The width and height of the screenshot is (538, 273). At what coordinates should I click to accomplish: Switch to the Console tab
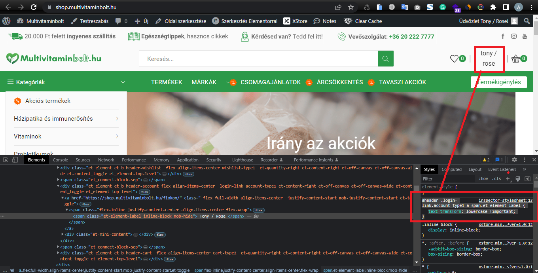click(x=61, y=160)
